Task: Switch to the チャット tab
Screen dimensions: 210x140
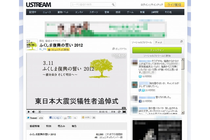Action: 159,42
